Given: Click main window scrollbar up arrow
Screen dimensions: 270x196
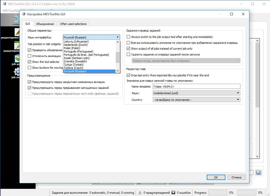Looking at the screenshot, I should 257,41.
